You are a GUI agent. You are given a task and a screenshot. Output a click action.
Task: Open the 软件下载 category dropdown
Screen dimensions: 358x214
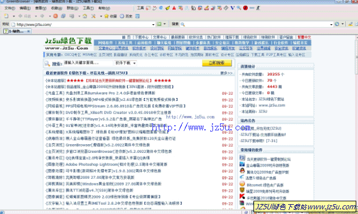[125, 63]
